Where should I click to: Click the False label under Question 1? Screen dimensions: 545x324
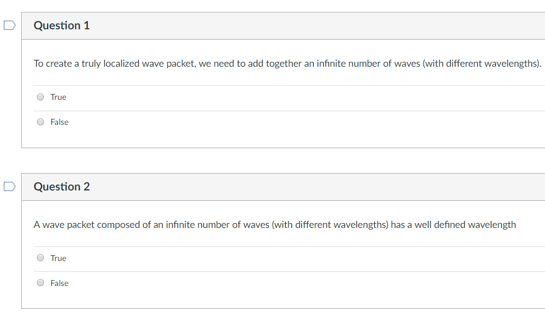tap(59, 122)
